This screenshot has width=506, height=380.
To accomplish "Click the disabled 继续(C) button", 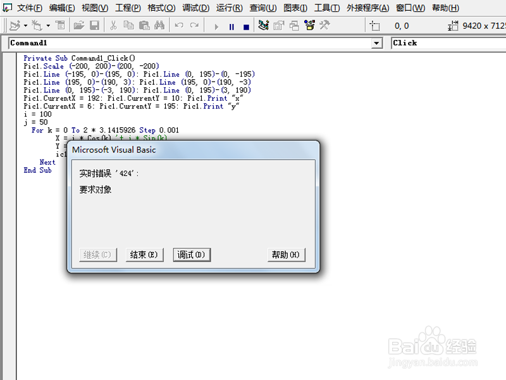I will (x=97, y=255).
